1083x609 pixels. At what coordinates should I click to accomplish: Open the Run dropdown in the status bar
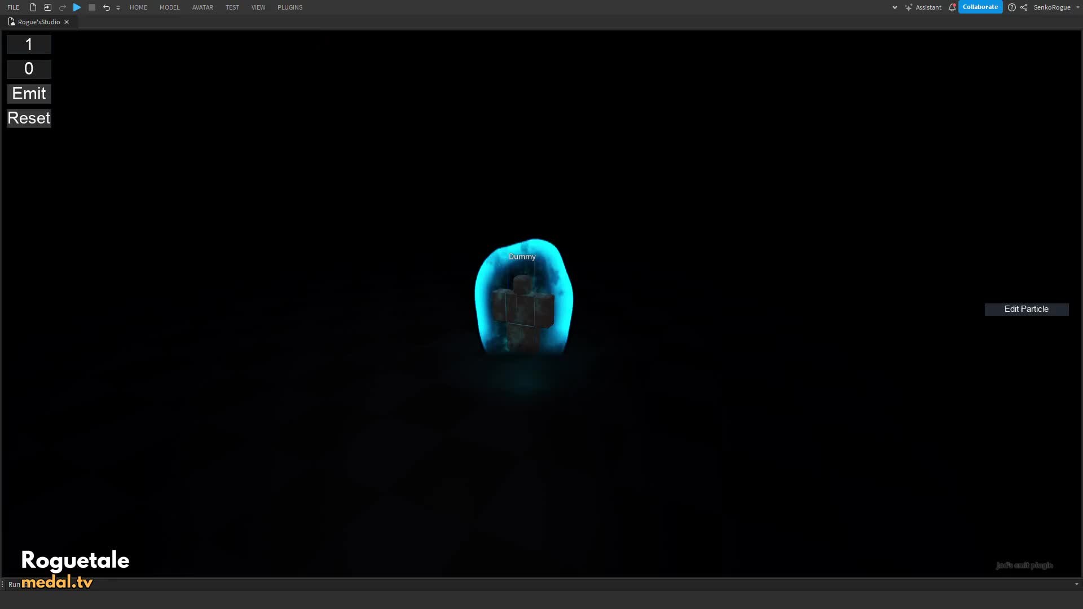point(14,584)
